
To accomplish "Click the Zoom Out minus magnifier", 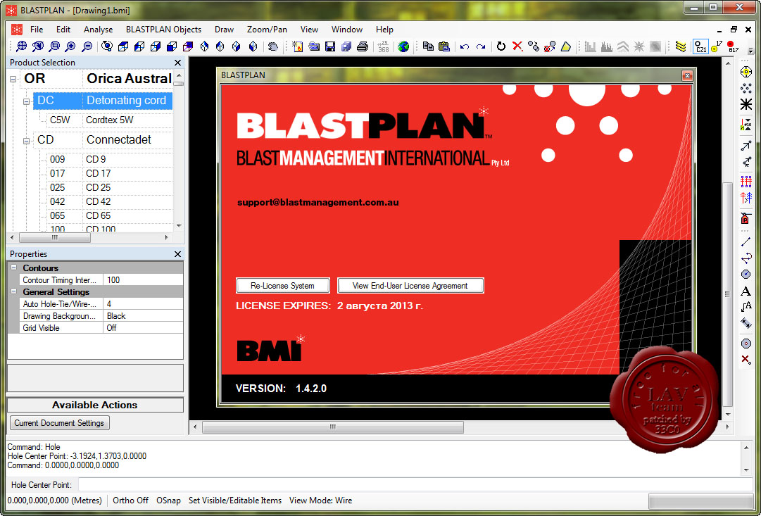I will (x=87, y=46).
